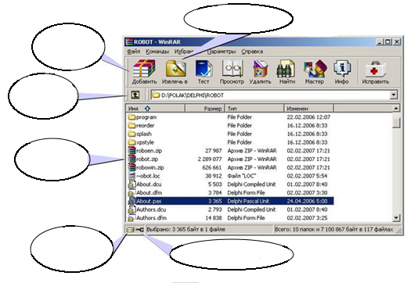Open the Файл menu
The image size is (414, 283).
[134, 52]
